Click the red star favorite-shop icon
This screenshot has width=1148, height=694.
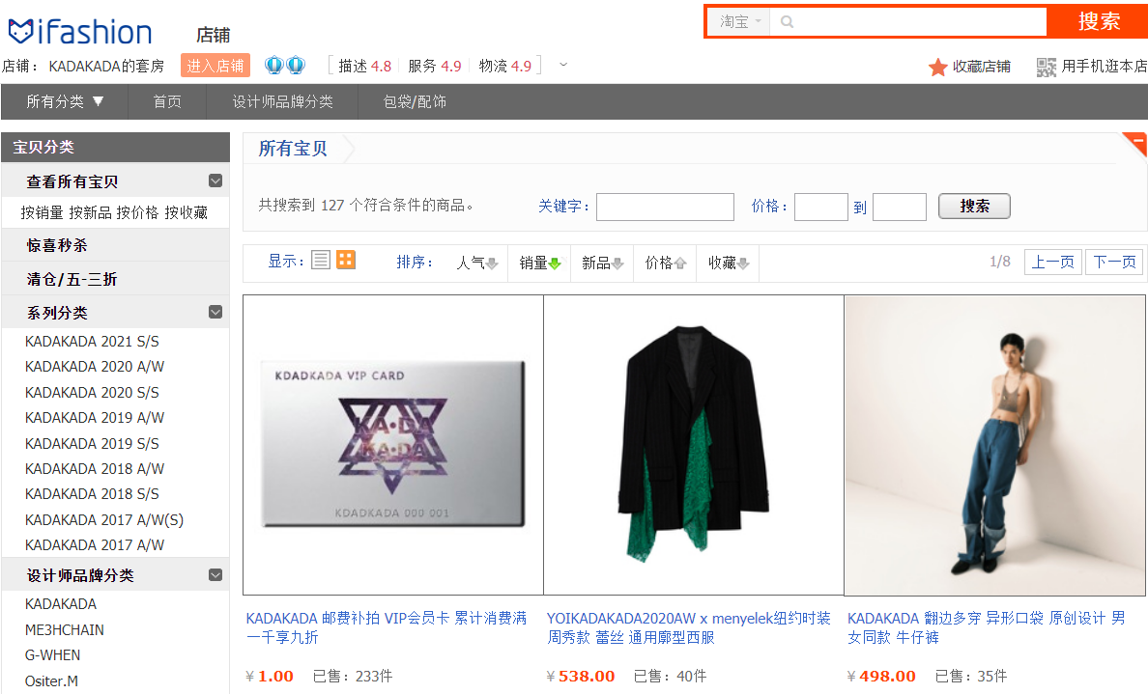(938, 68)
